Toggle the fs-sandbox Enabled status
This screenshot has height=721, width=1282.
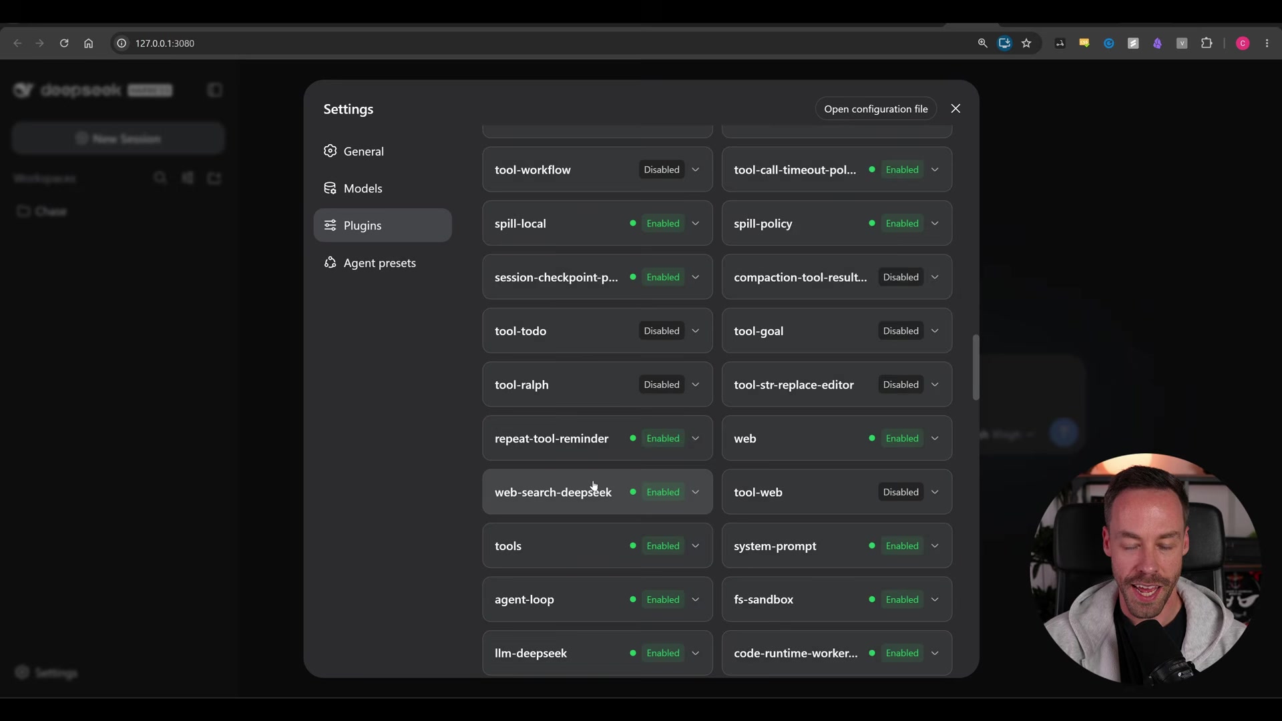click(902, 599)
